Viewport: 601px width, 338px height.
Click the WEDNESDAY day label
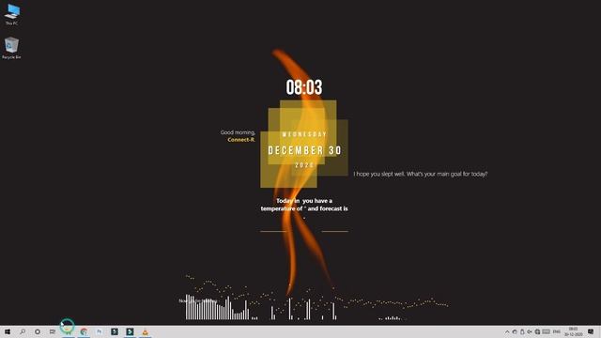tap(304, 134)
